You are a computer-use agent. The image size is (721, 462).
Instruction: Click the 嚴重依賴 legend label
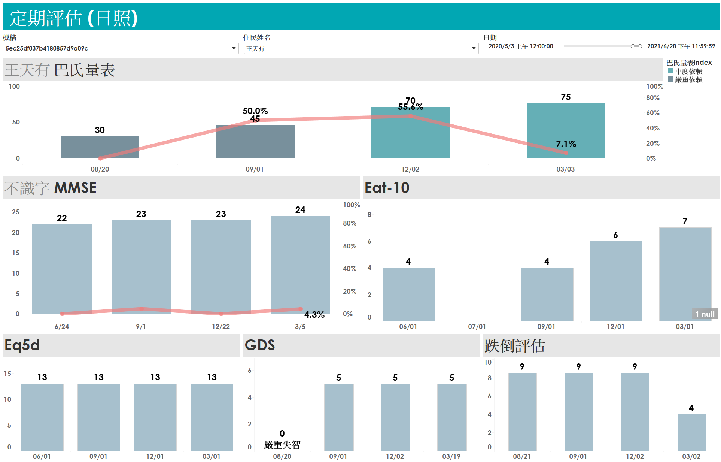688,79
